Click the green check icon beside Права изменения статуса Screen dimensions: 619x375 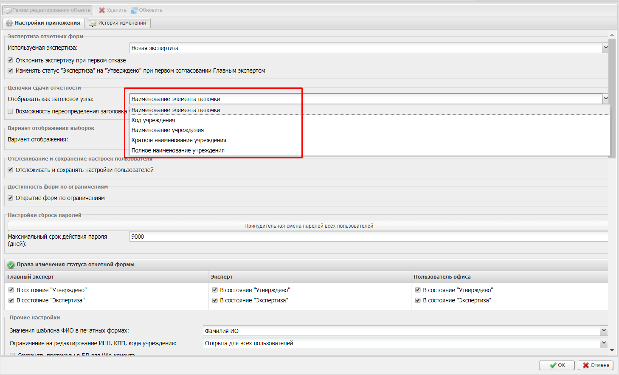(x=11, y=265)
